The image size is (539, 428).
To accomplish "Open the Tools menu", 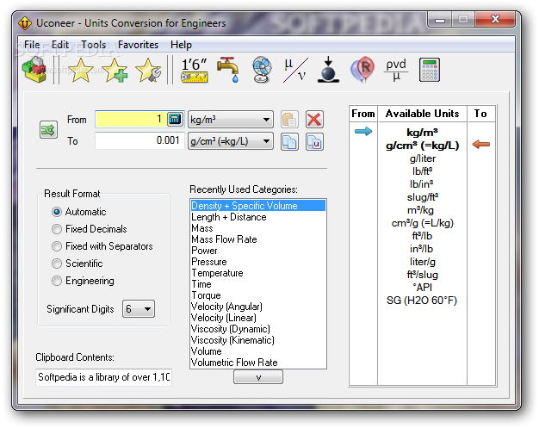I will click(x=94, y=45).
